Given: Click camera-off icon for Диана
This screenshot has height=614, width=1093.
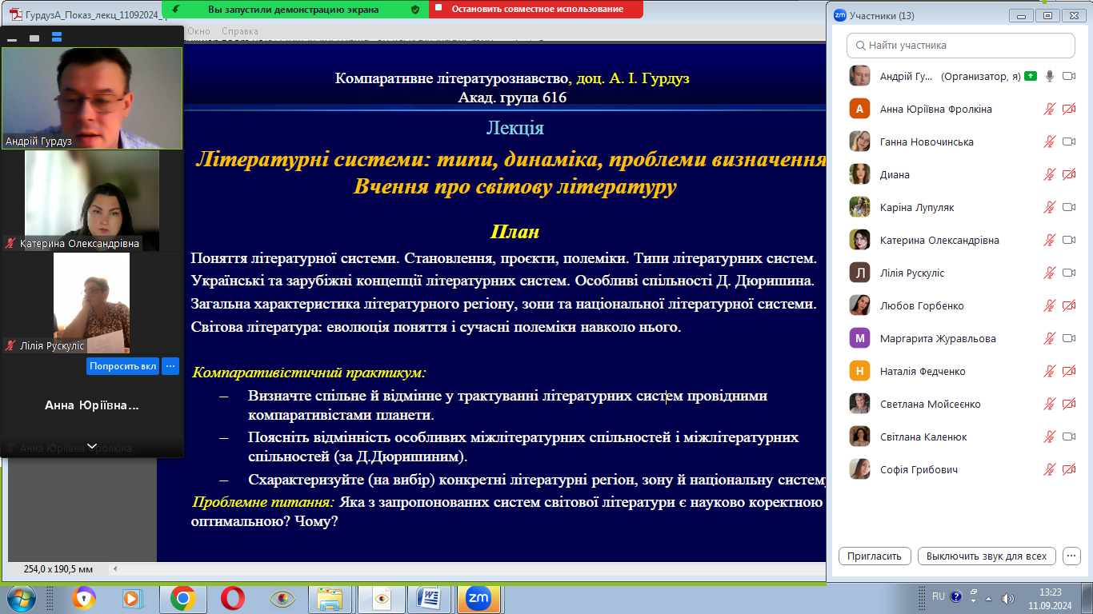Looking at the screenshot, I should click(x=1068, y=174).
